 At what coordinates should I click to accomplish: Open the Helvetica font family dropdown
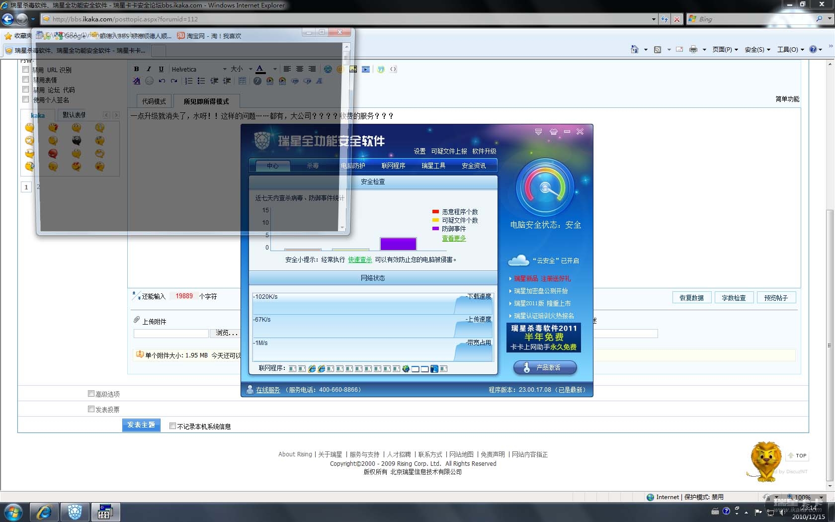[x=199, y=69]
